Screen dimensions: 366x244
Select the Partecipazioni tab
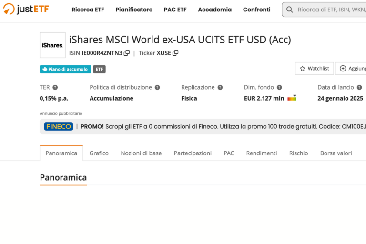(193, 153)
